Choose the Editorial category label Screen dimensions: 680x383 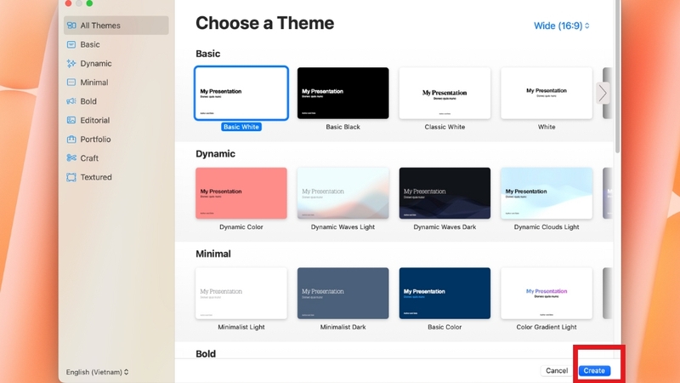point(95,120)
